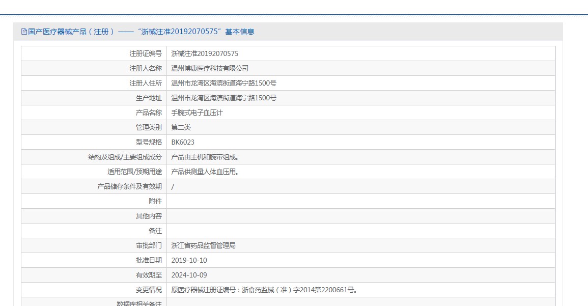This screenshot has width=588, height=306.
Task: Click the 注册人名称 label
Action: point(146,68)
